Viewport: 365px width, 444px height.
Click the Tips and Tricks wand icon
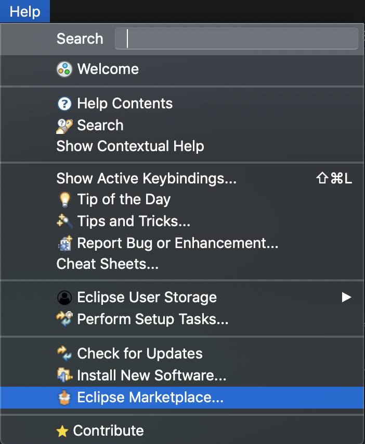coord(64,221)
